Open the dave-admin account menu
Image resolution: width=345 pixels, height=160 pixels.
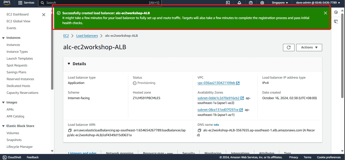click(x=318, y=3)
